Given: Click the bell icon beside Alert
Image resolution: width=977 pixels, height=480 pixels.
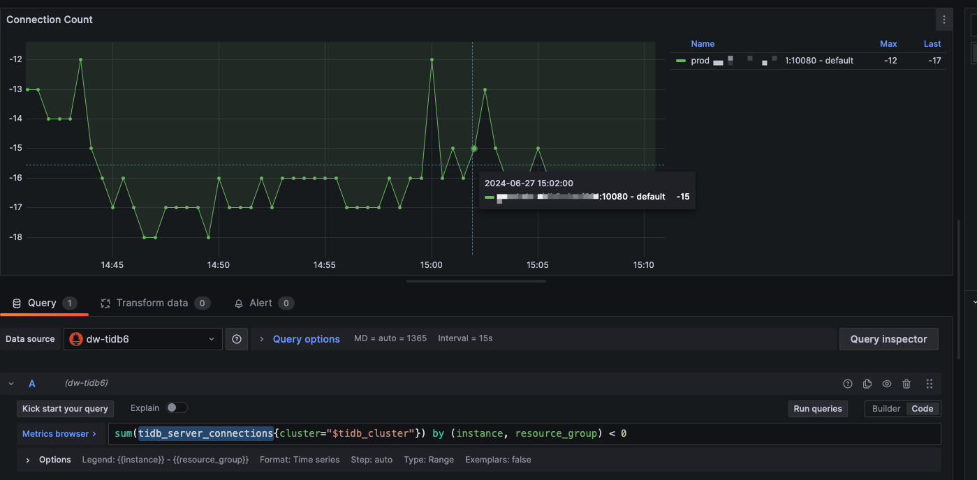Looking at the screenshot, I should tap(239, 303).
